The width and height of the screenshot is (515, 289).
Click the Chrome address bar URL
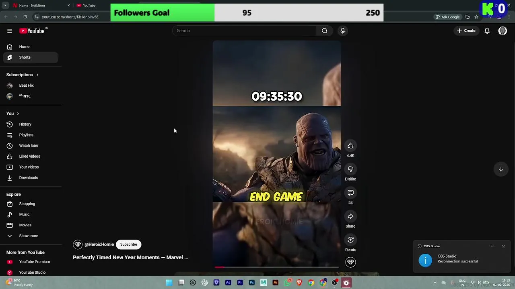click(x=70, y=17)
